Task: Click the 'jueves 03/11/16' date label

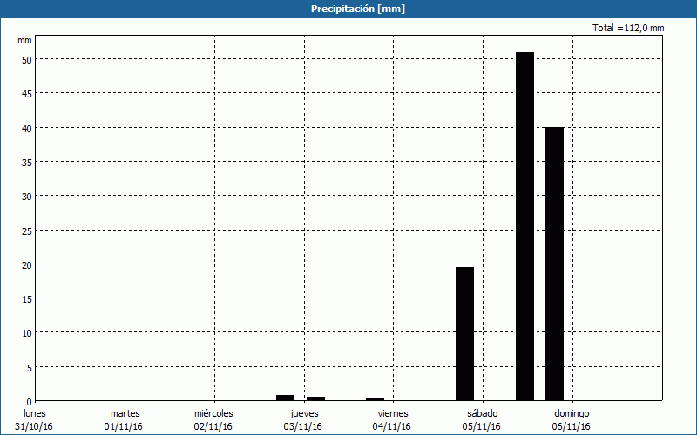Action: point(303,420)
